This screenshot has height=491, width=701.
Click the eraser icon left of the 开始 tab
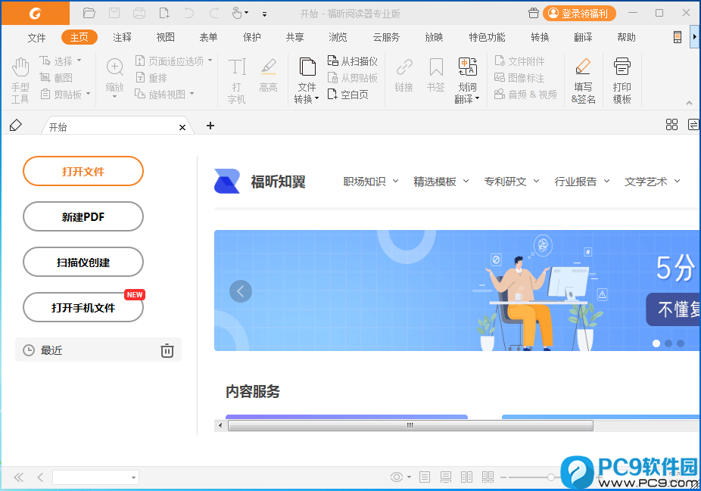(x=16, y=126)
